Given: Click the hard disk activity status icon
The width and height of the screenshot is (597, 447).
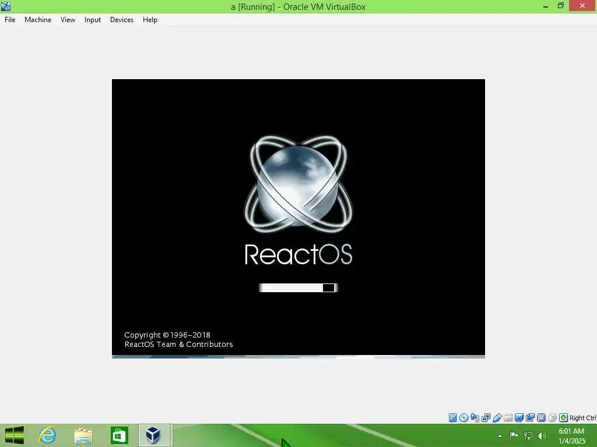Looking at the screenshot, I should coord(452,418).
